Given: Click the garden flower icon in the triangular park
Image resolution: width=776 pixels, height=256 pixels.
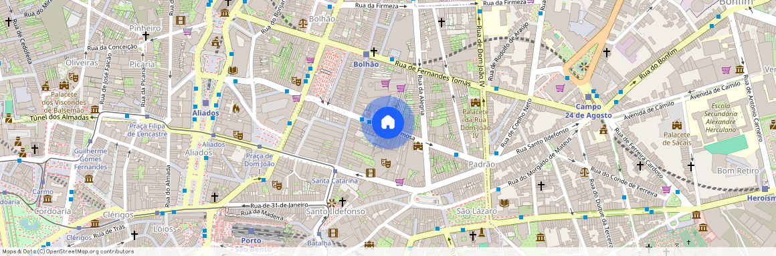Looking at the screenshot, I should 583,66.
